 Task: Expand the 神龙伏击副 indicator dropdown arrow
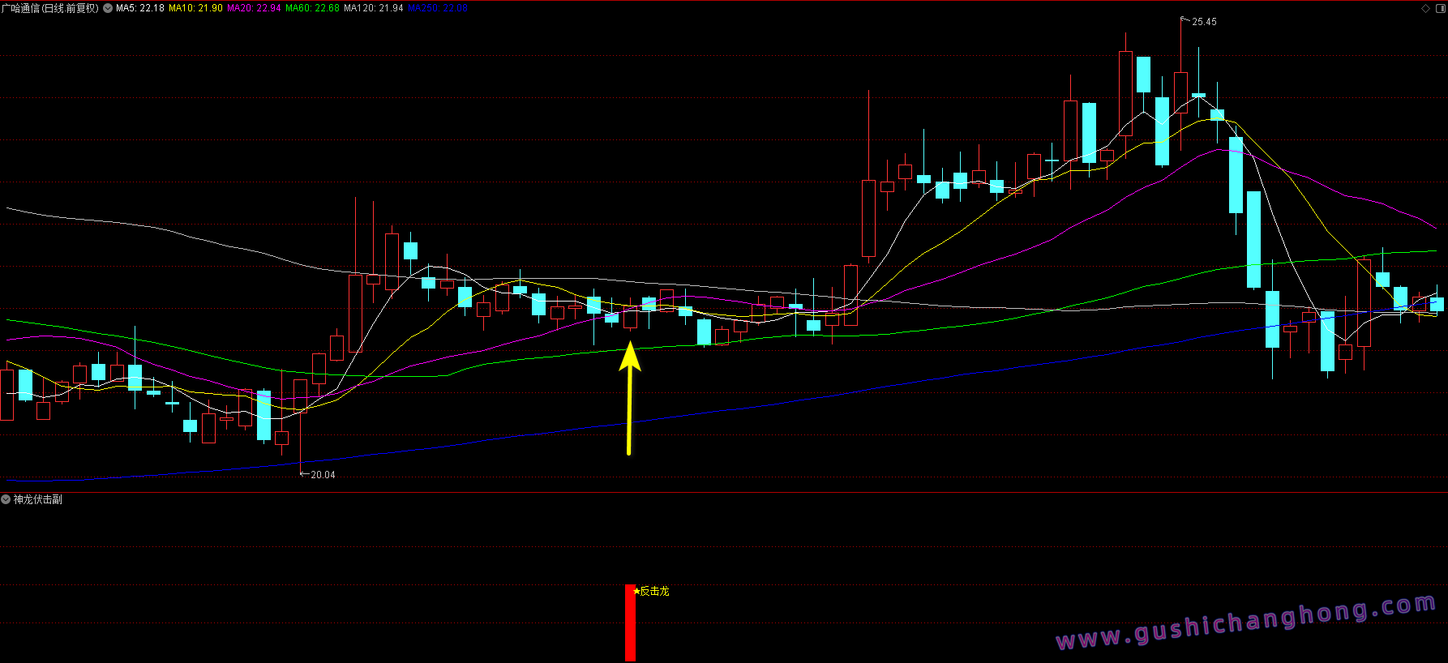tap(6, 499)
